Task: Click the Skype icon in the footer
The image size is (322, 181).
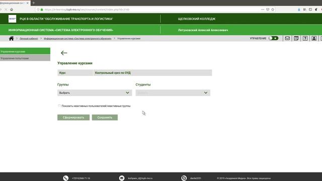Action: 184,178
